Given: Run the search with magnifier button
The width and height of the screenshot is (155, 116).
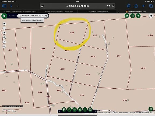Looking at the screenshot, I should [46, 16].
